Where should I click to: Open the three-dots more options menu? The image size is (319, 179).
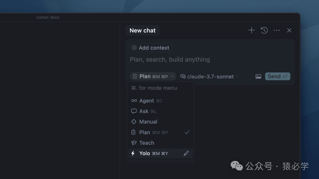pos(277,30)
